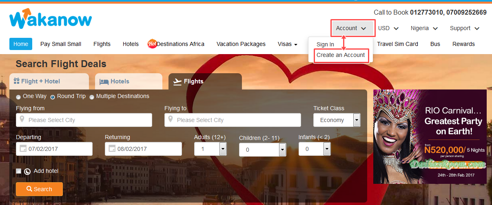Screen dimensions: 492x205
Task: Click the Returning date field 08/02/2017
Action: click(x=143, y=149)
